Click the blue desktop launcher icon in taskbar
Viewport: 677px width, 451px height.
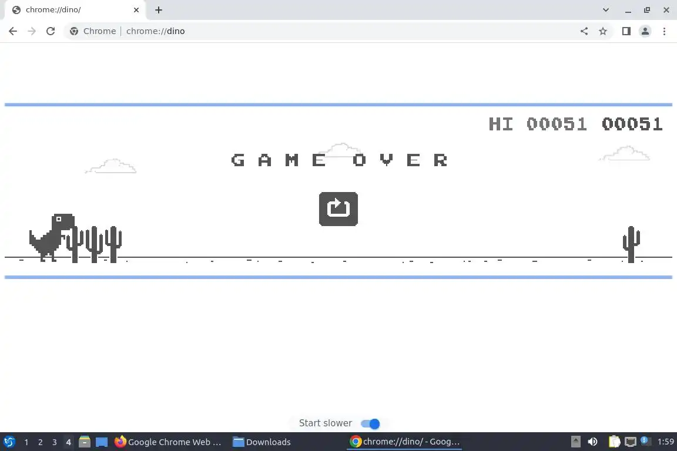[102, 442]
